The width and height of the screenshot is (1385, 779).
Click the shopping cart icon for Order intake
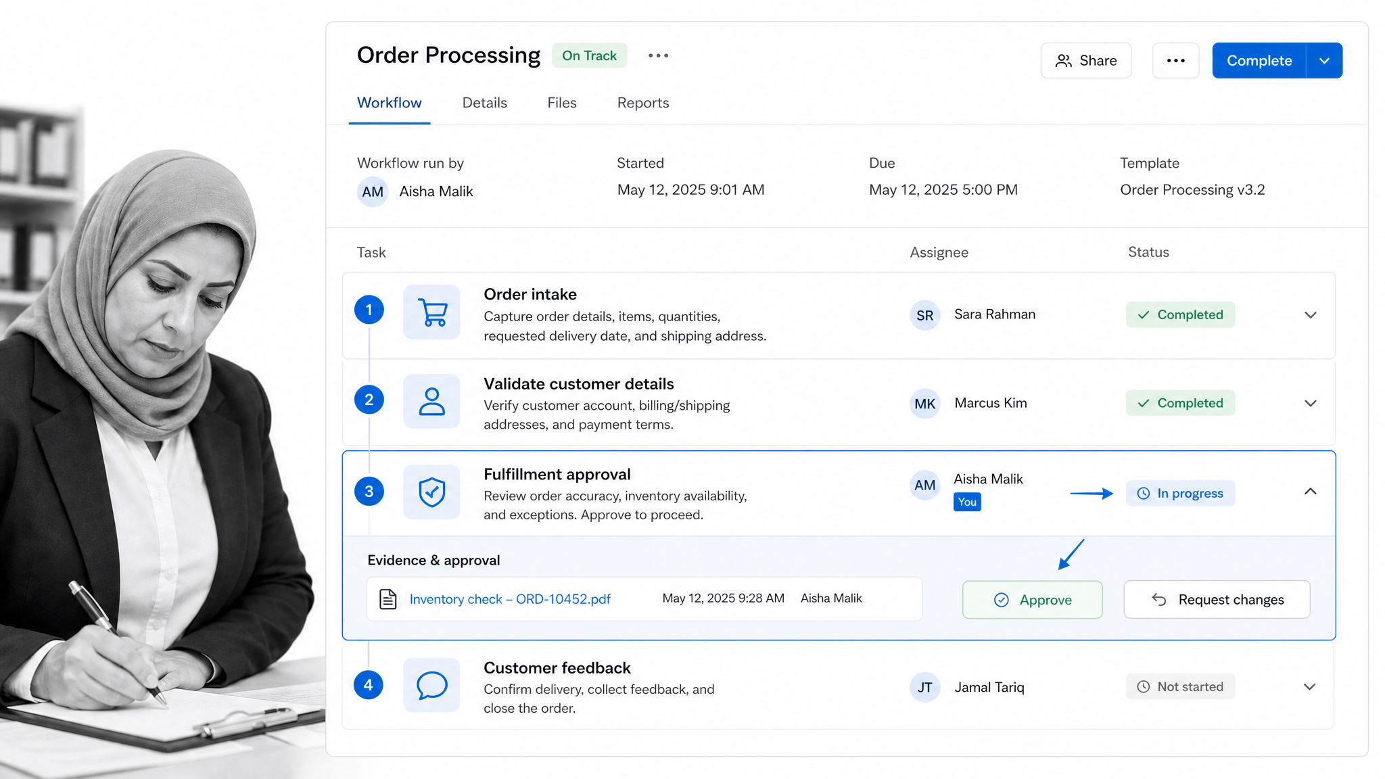point(431,312)
